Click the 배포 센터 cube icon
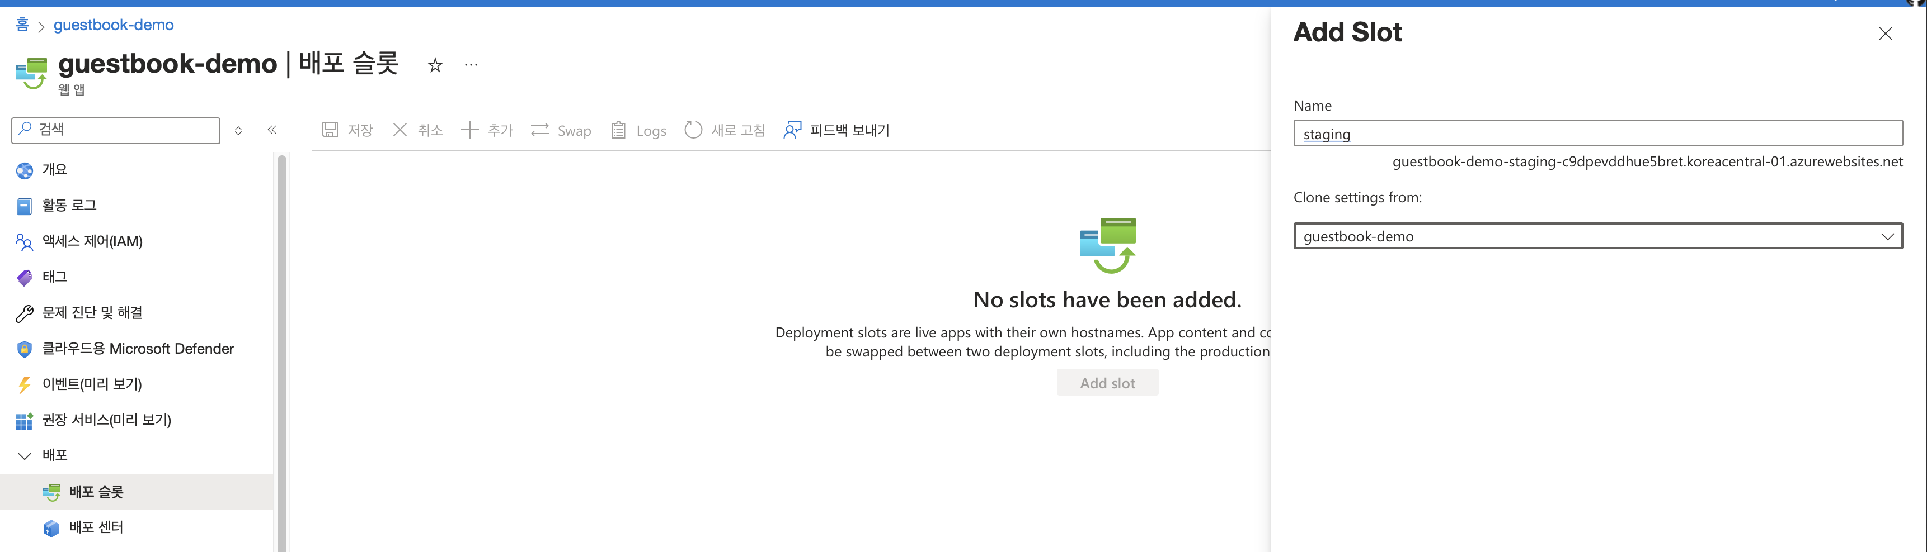 [x=51, y=528]
